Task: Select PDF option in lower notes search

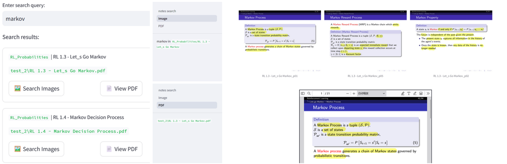Action: point(187,105)
